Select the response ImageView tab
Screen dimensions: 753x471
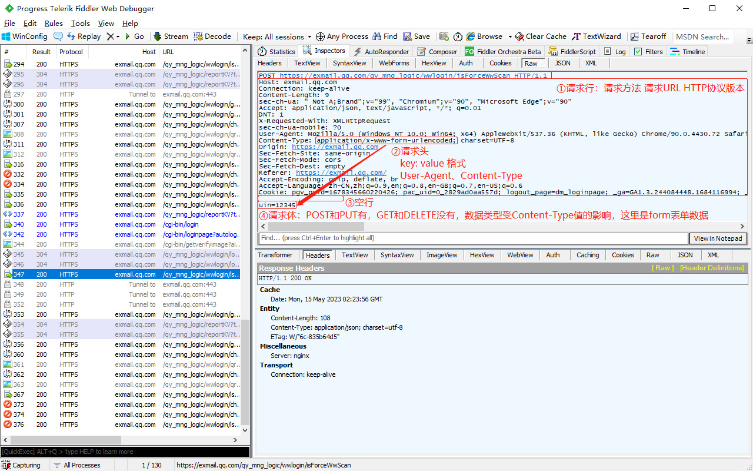tap(442, 255)
